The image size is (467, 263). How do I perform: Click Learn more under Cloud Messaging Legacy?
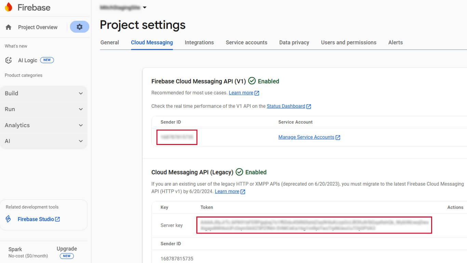227,191
